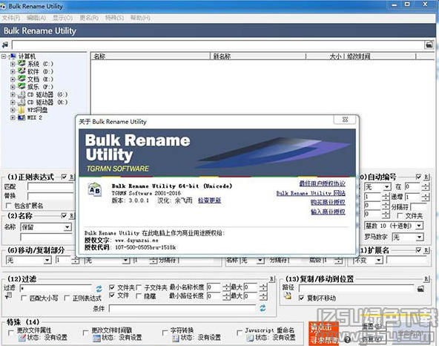The height and width of the screenshot is (346, 439).
Task: Enable the 子文件夹 checkbox
Action: point(139,287)
